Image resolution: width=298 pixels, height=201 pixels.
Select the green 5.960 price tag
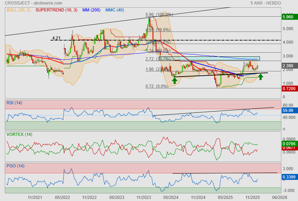tap(288, 17)
